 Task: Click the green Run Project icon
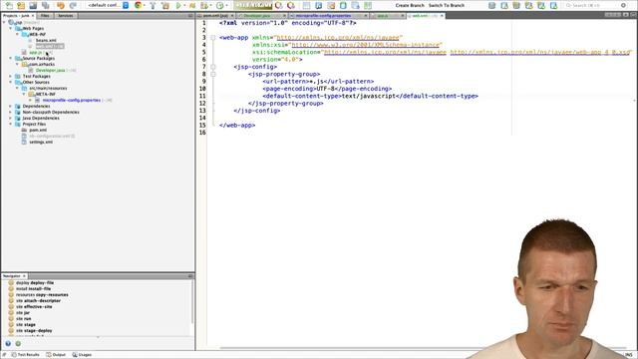point(178,5)
